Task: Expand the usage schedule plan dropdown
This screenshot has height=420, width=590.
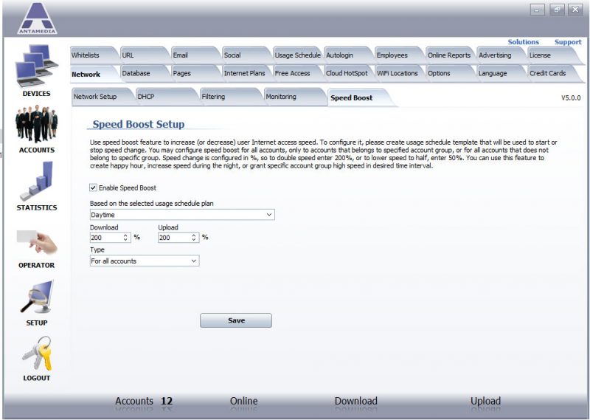Action: point(268,215)
